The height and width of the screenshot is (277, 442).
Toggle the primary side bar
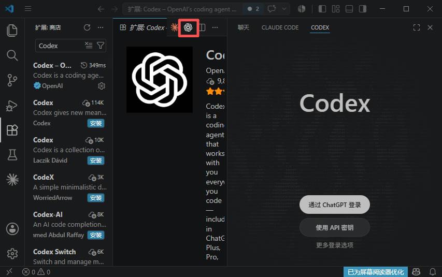pyautogui.click(x=322, y=9)
